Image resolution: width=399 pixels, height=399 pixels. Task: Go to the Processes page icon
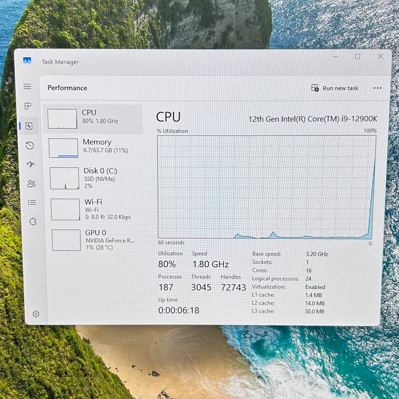28,106
